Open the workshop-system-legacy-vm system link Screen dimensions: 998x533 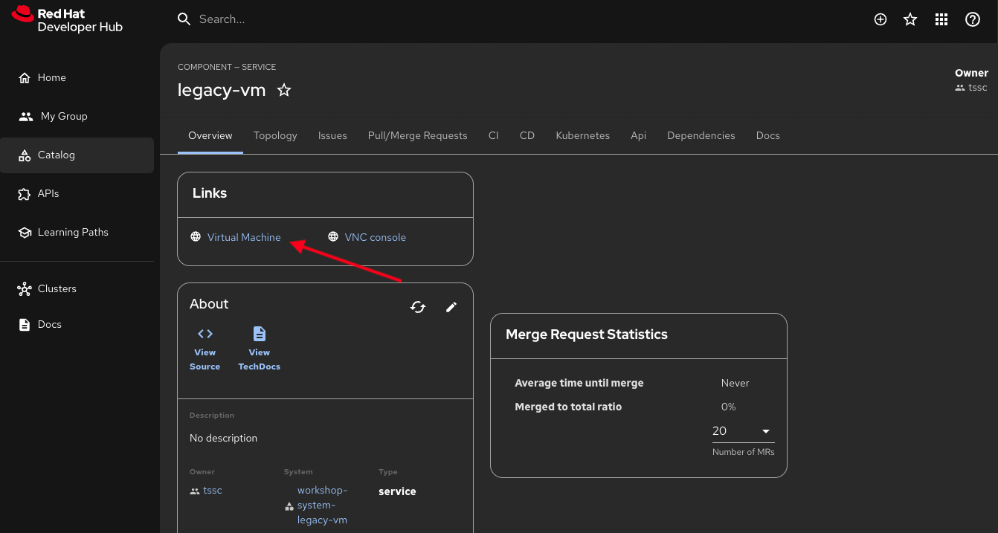pos(322,505)
